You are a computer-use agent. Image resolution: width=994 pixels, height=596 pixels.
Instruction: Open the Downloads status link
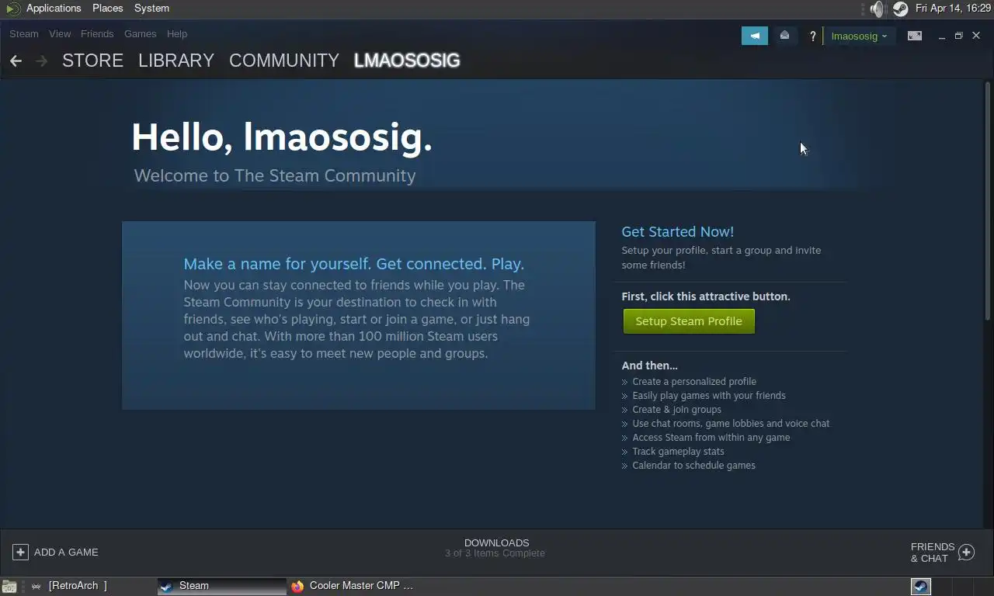coord(496,548)
